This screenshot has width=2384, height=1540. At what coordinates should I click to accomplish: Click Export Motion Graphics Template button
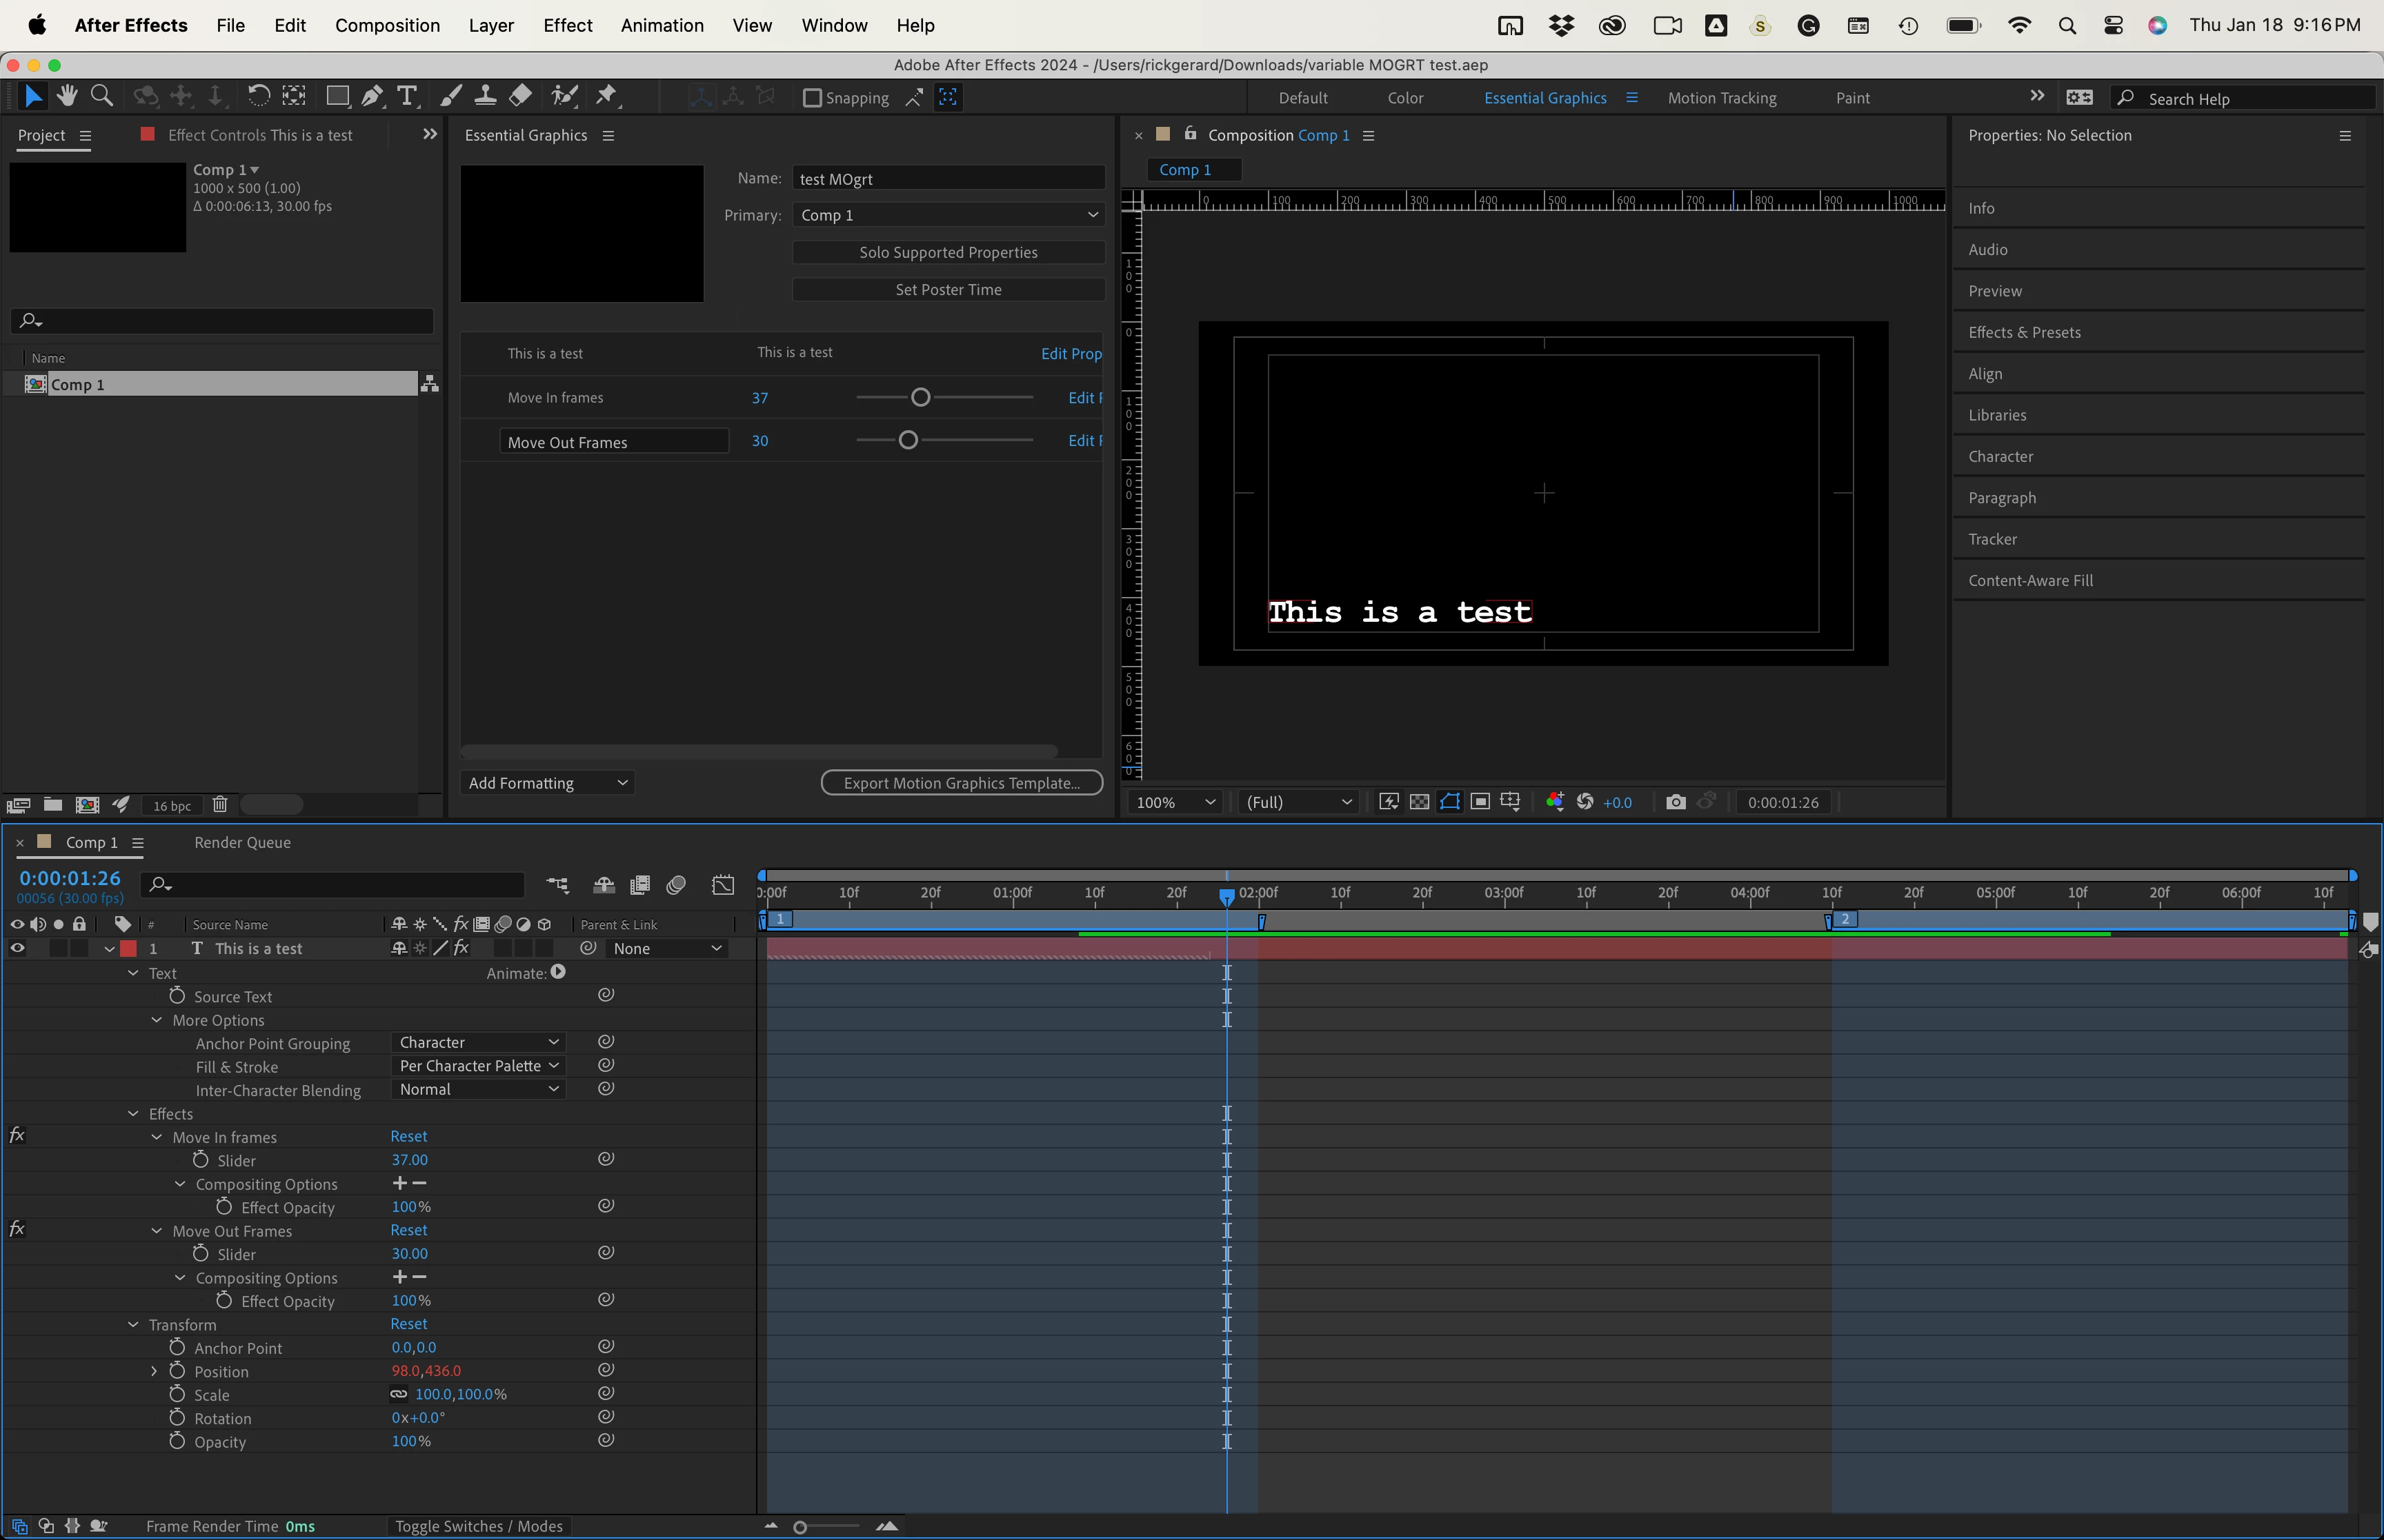coord(962,783)
